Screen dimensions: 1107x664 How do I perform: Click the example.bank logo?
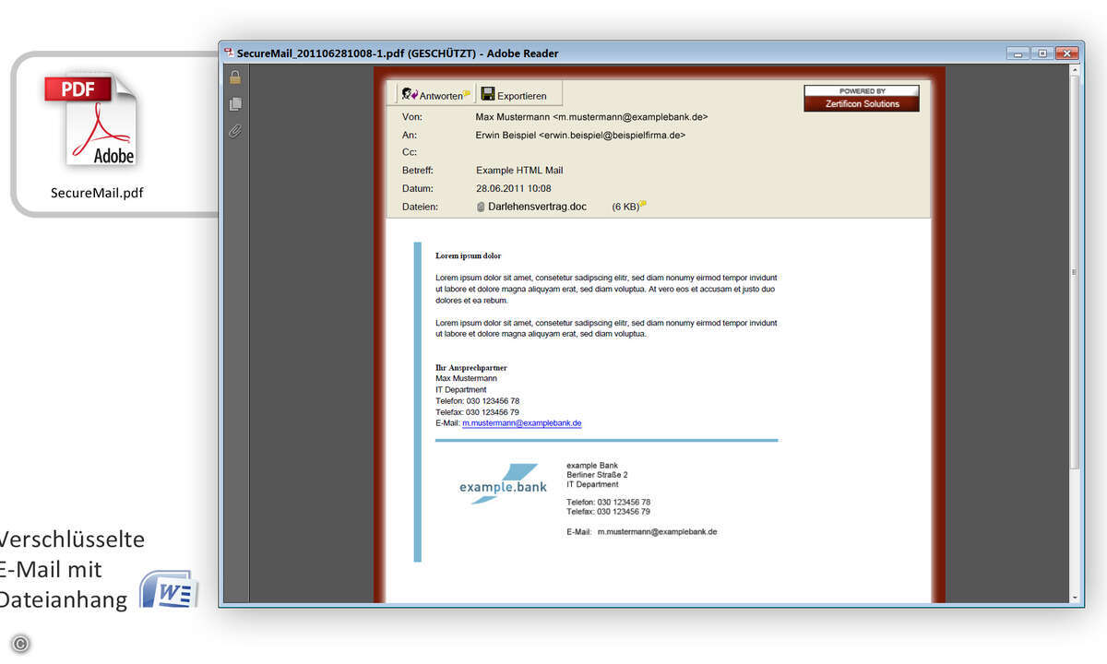tap(504, 484)
